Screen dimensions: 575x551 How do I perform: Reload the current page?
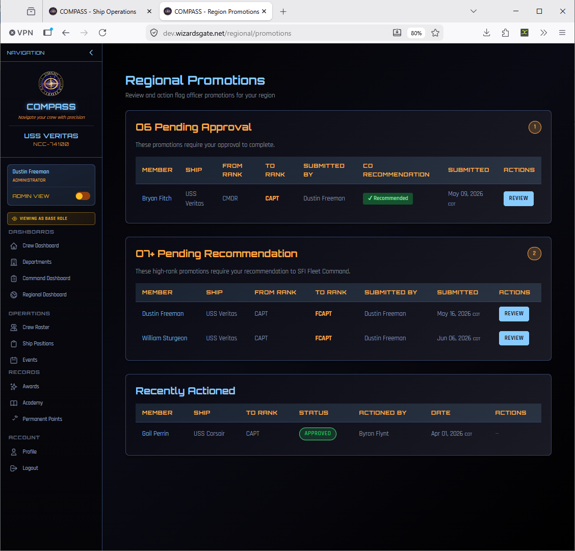click(102, 33)
